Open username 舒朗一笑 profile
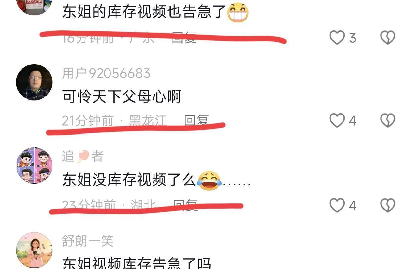This screenshot has height=269, width=415. click(x=88, y=241)
